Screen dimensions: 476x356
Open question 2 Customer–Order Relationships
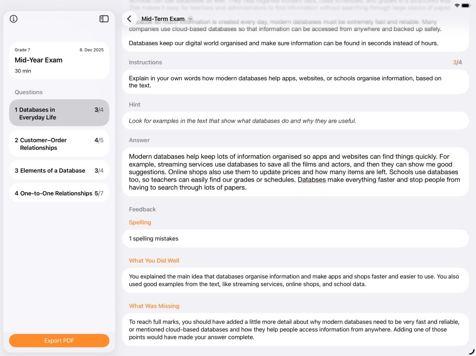click(59, 144)
